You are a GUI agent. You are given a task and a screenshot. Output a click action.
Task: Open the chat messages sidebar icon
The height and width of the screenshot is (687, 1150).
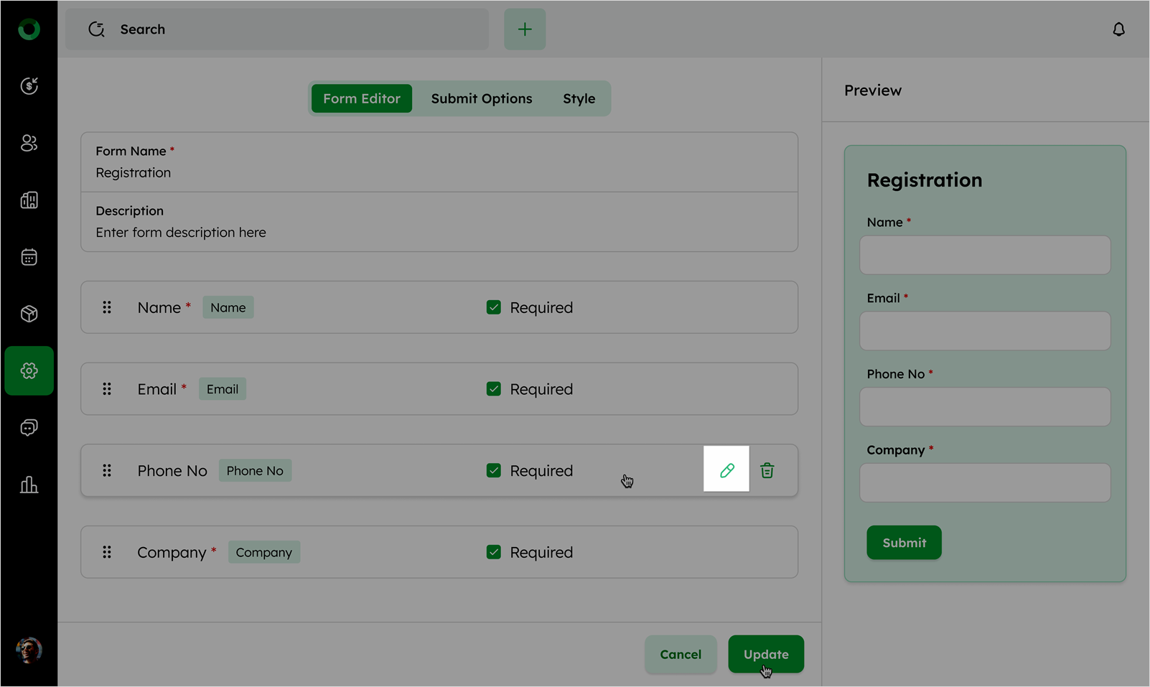point(29,428)
